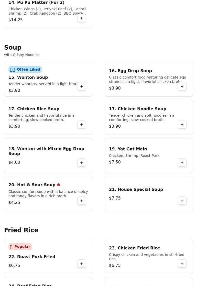Add Chicken Fried Rice using plus button

(x=182, y=264)
